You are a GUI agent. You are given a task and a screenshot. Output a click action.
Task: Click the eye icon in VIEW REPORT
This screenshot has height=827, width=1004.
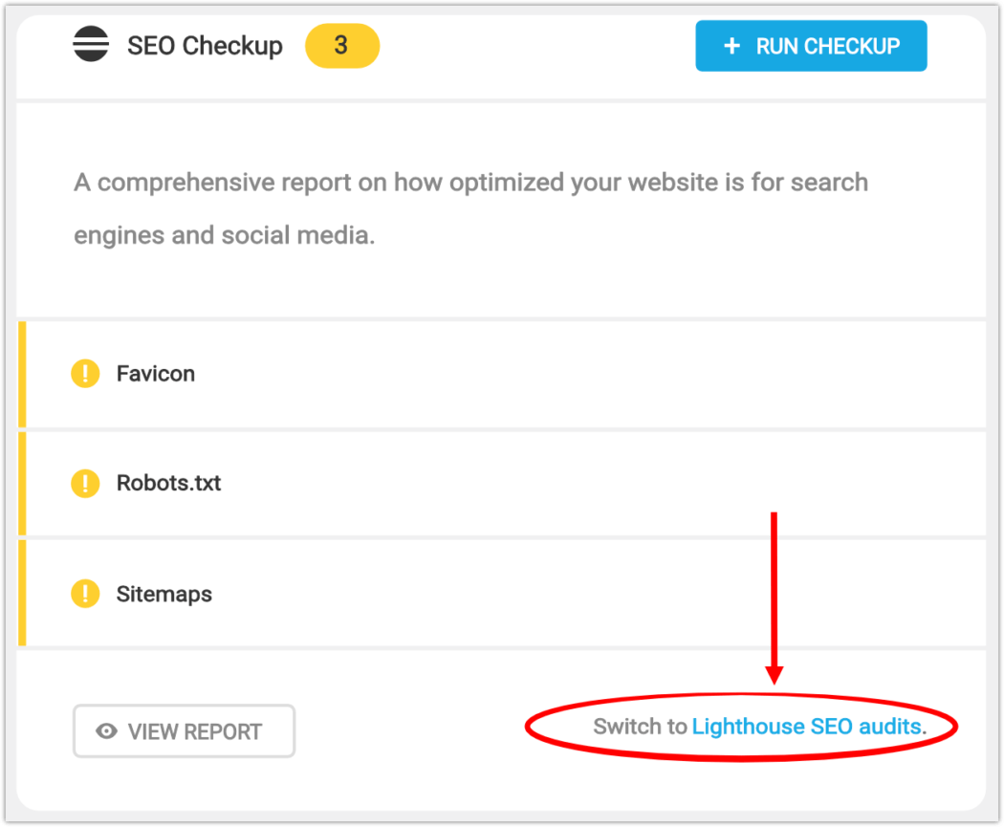(x=105, y=730)
